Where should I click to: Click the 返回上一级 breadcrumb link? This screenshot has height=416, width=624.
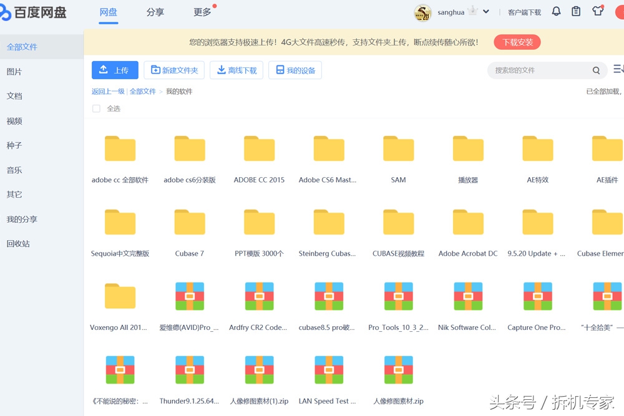tap(108, 92)
